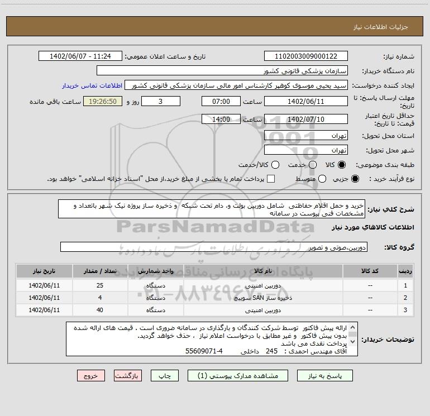
Task: Click the استان محل تحویل field تهران
Action: tap(306, 136)
